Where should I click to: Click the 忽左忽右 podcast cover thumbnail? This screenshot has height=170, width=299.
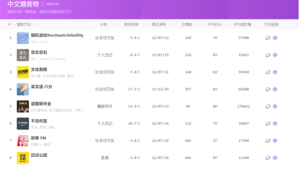click(x=23, y=55)
